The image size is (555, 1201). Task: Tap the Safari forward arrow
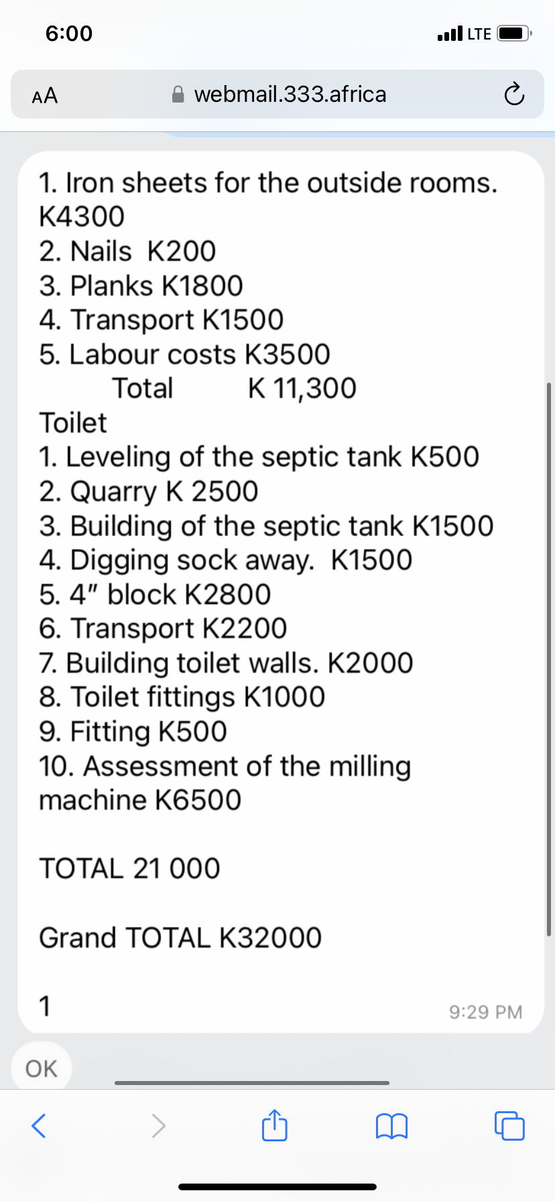158,1125
